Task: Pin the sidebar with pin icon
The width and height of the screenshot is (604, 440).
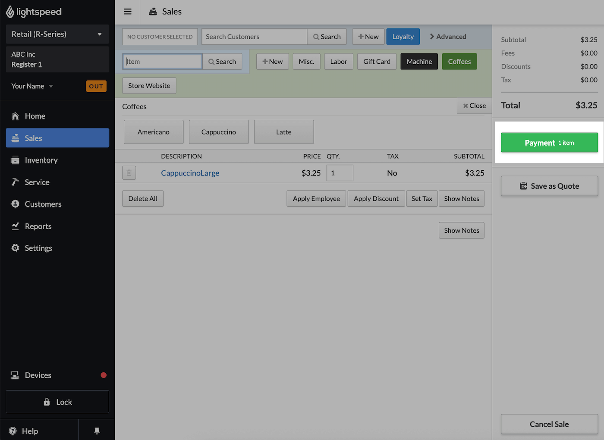Action: tap(97, 431)
